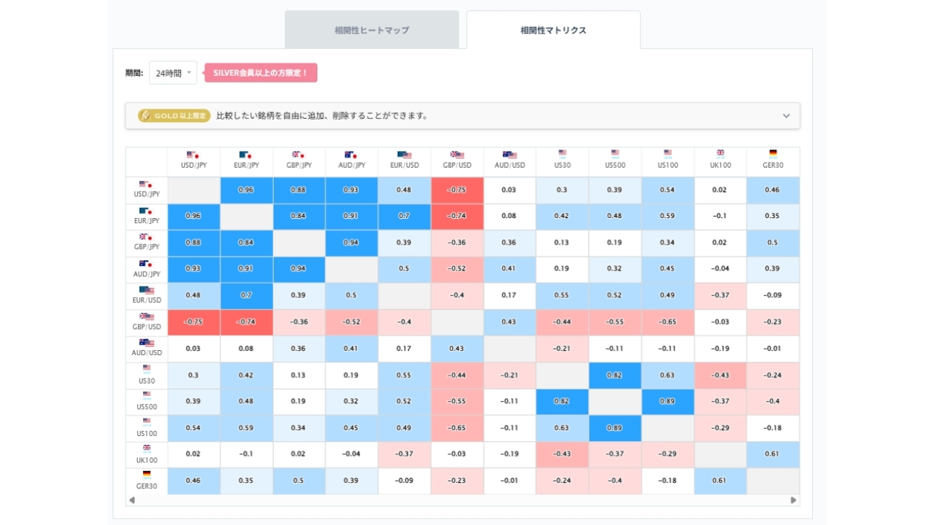
Task: Click the GOLD以上限定 badge
Action: click(174, 116)
